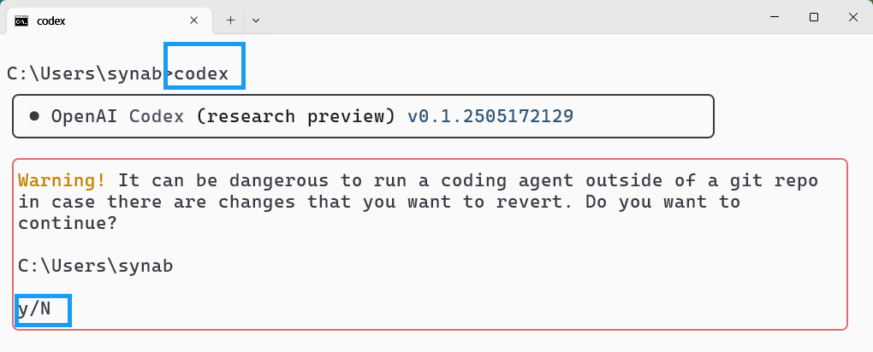873x352 pixels.
Task: Click the y/N prompt input line
Action: [x=34, y=308]
